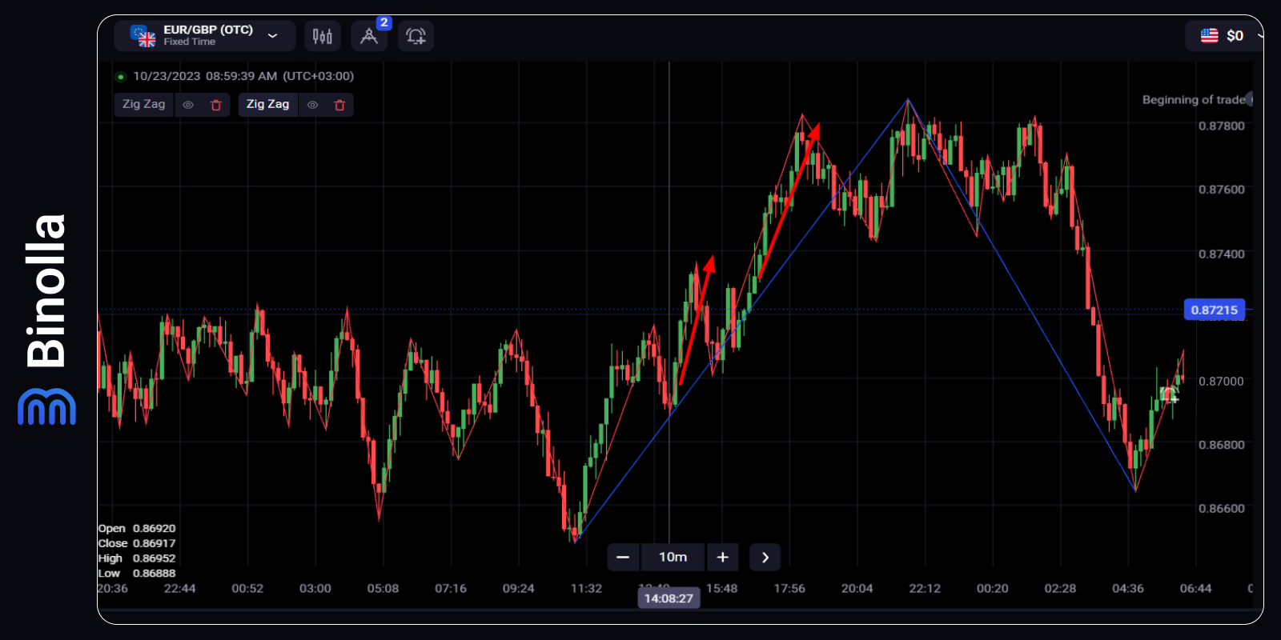
Task: Toggle visibility of the second Zig Zag indicator
Action: coord(313,105)
